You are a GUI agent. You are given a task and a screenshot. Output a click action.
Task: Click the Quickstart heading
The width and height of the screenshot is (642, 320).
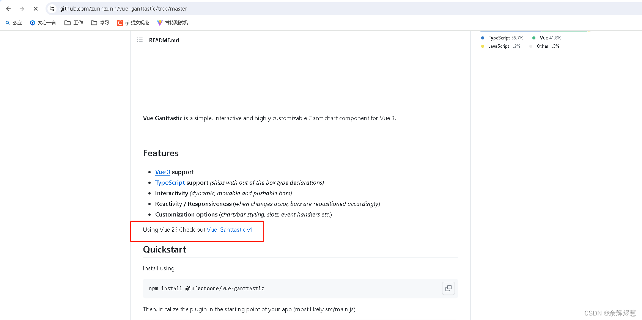click(x=165, y=249)
